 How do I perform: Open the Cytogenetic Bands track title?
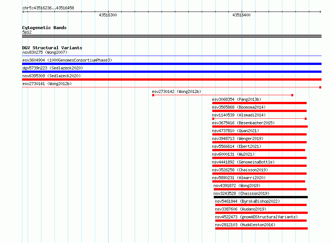44,28
